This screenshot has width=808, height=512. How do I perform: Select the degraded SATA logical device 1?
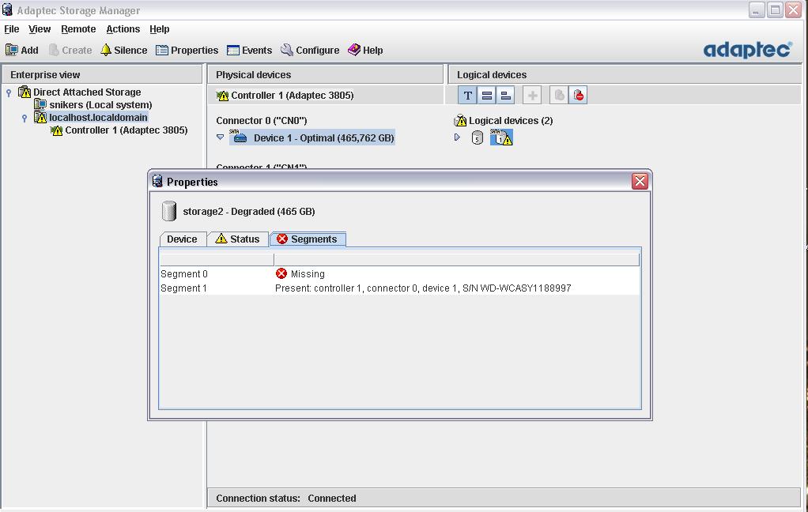click(501, 138)
